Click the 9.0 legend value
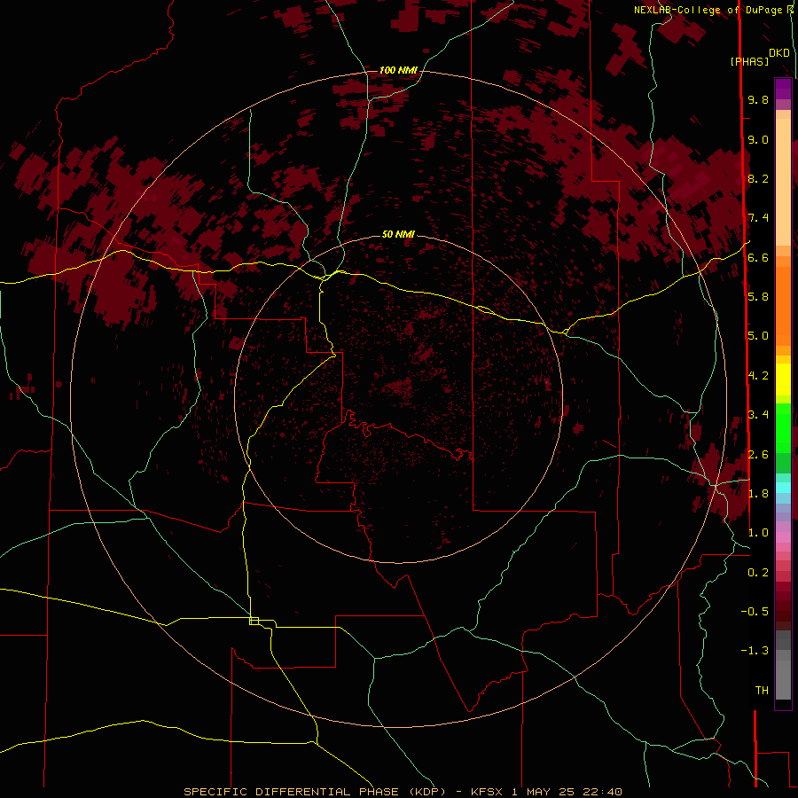This screenshot has height=798, width=798. coord(758,139)
